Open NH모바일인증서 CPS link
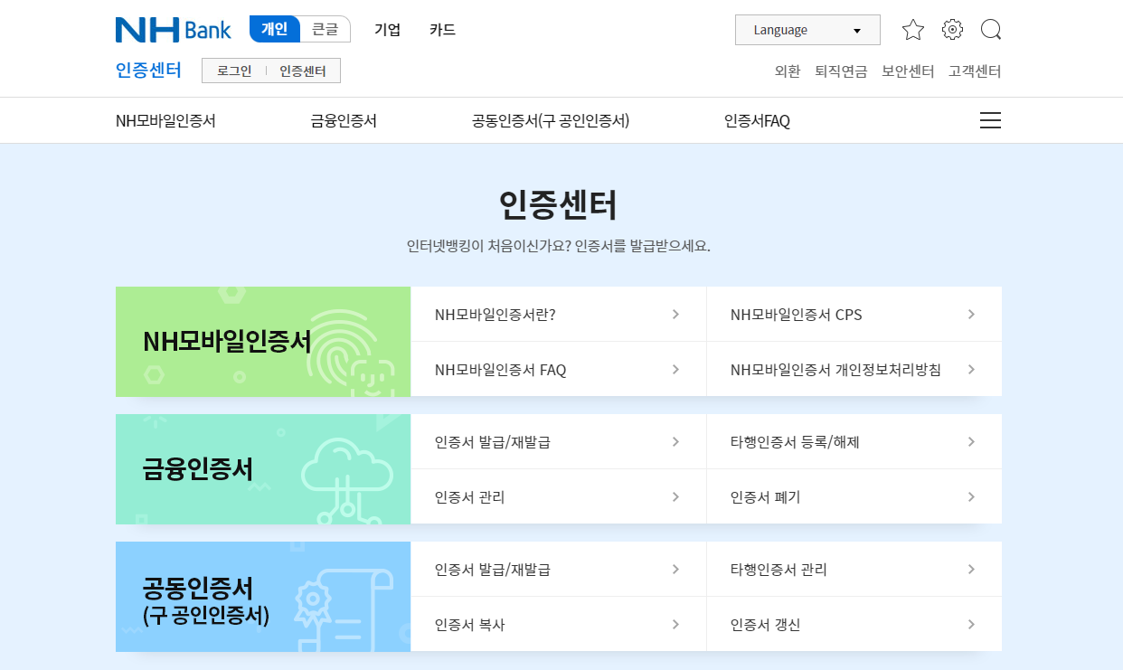1123x670 pixels. 854,314
